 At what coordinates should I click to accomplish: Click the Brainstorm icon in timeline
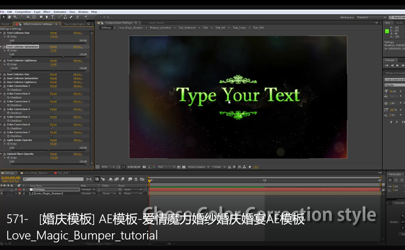click(x=130, y=179)
